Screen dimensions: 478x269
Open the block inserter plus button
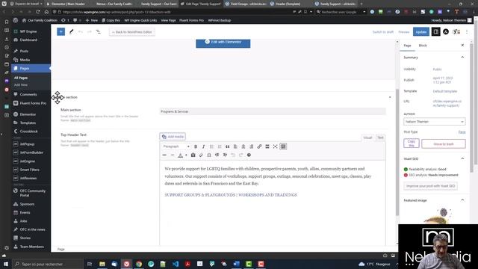click(x=61, y=31)
